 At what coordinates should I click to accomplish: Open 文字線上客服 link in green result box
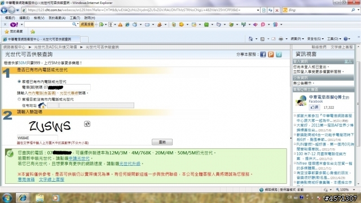tap(51, 179)
